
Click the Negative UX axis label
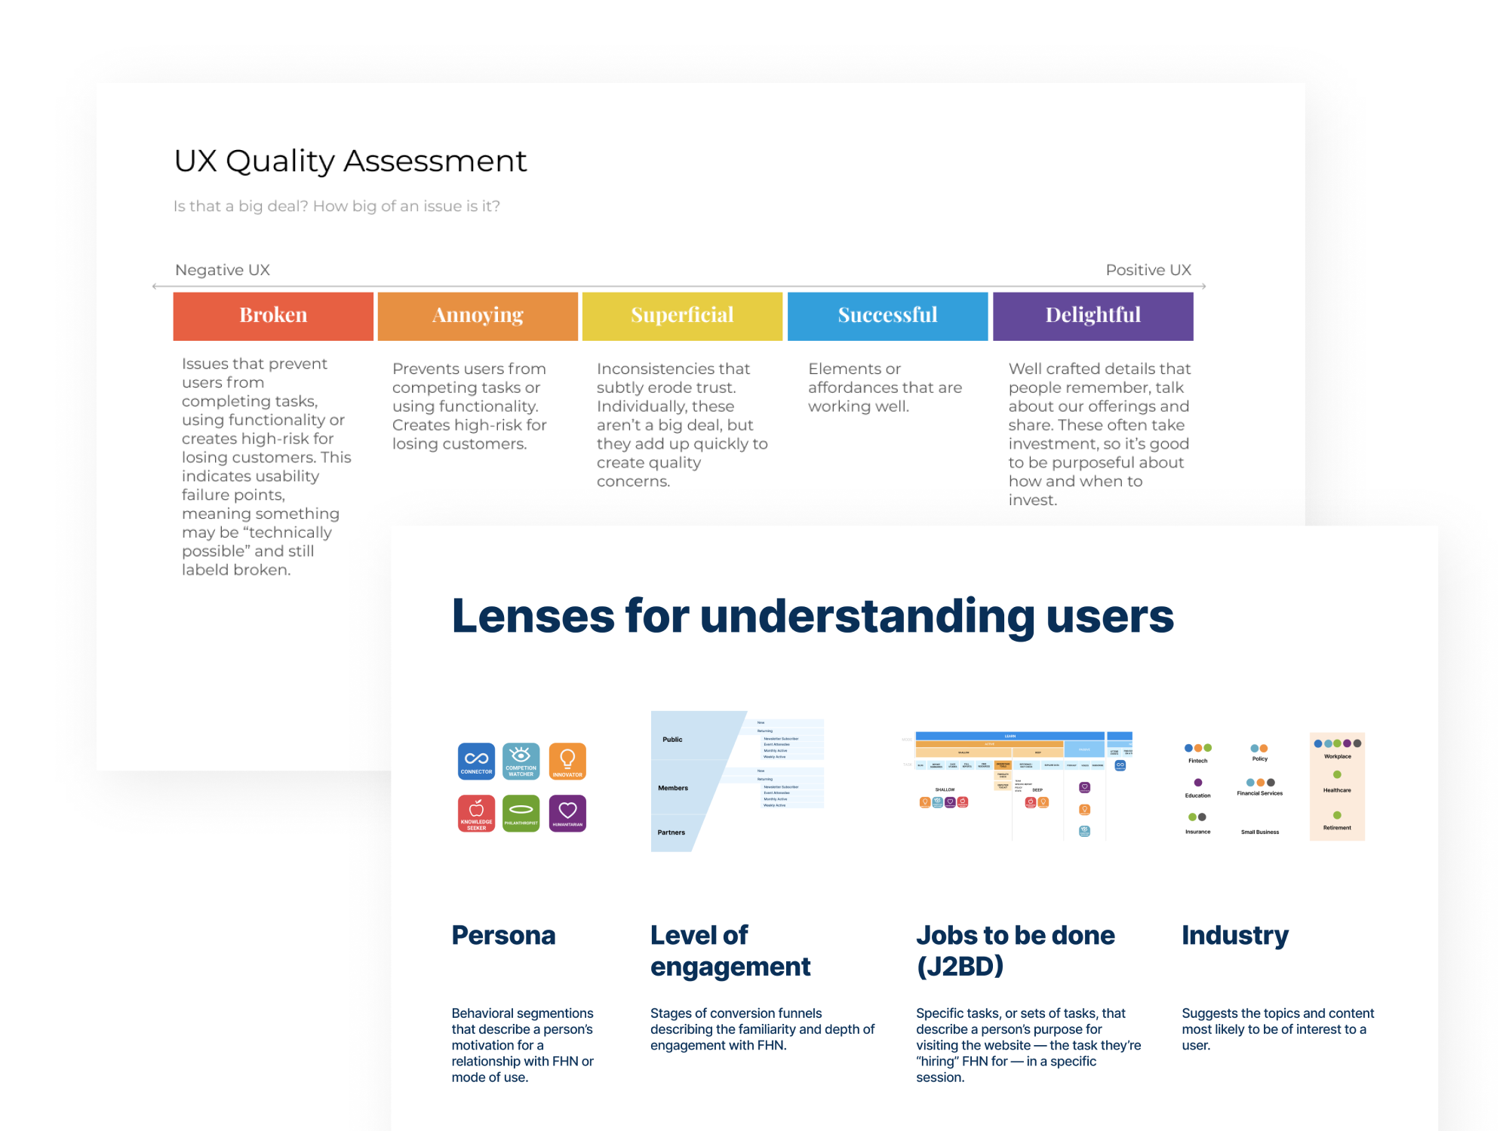[x=223, y=270]
